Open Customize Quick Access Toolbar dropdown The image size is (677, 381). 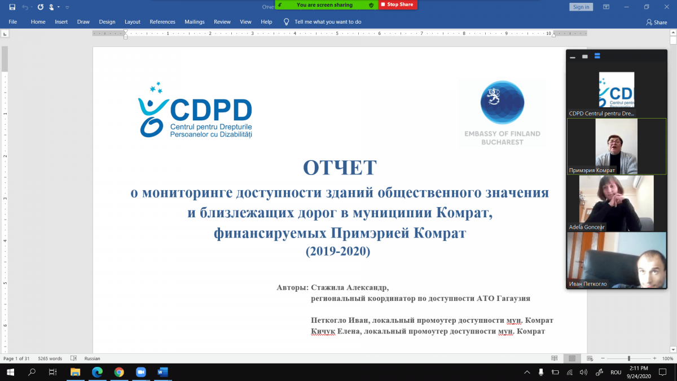(67, 7)
